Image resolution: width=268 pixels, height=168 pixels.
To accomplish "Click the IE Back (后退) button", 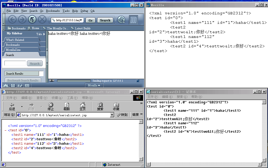I will coord(12,107).
